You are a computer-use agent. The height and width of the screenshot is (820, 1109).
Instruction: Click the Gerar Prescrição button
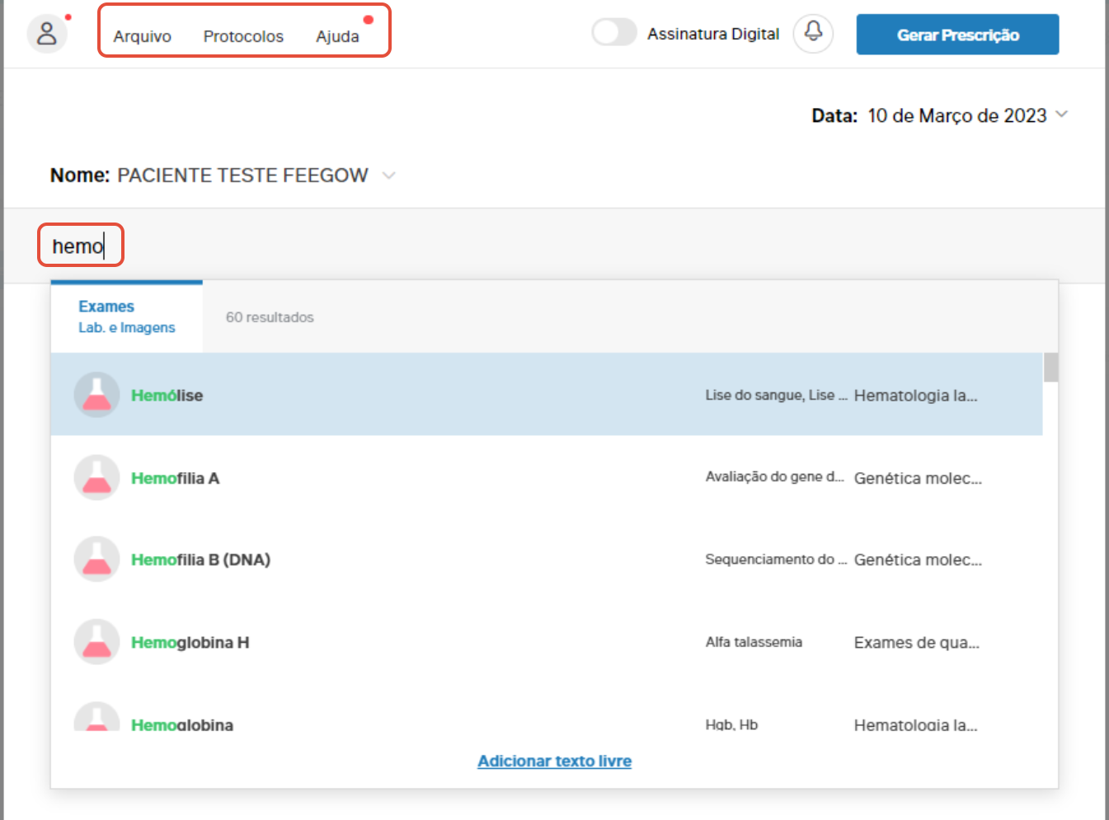click(958, 35)
